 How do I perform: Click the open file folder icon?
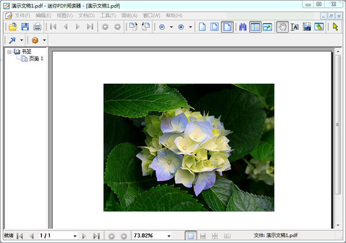click(x=12, y=27)
